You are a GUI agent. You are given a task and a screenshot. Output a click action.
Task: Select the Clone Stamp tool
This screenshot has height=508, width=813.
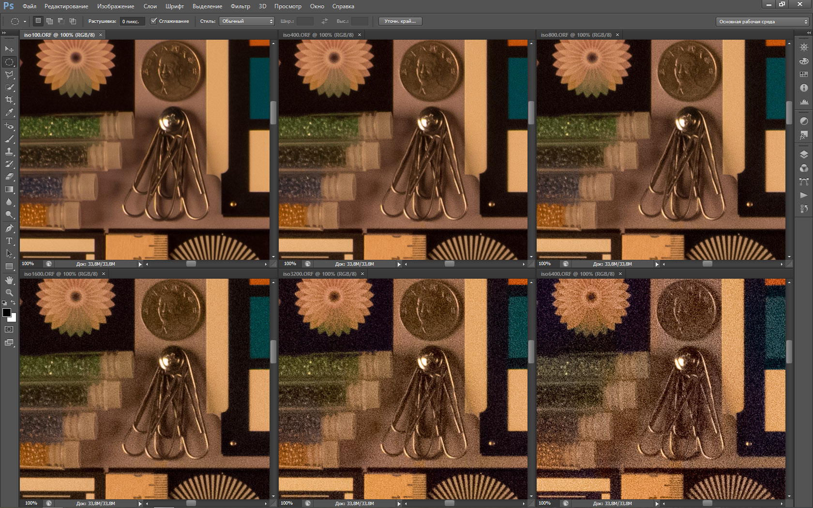9,151
